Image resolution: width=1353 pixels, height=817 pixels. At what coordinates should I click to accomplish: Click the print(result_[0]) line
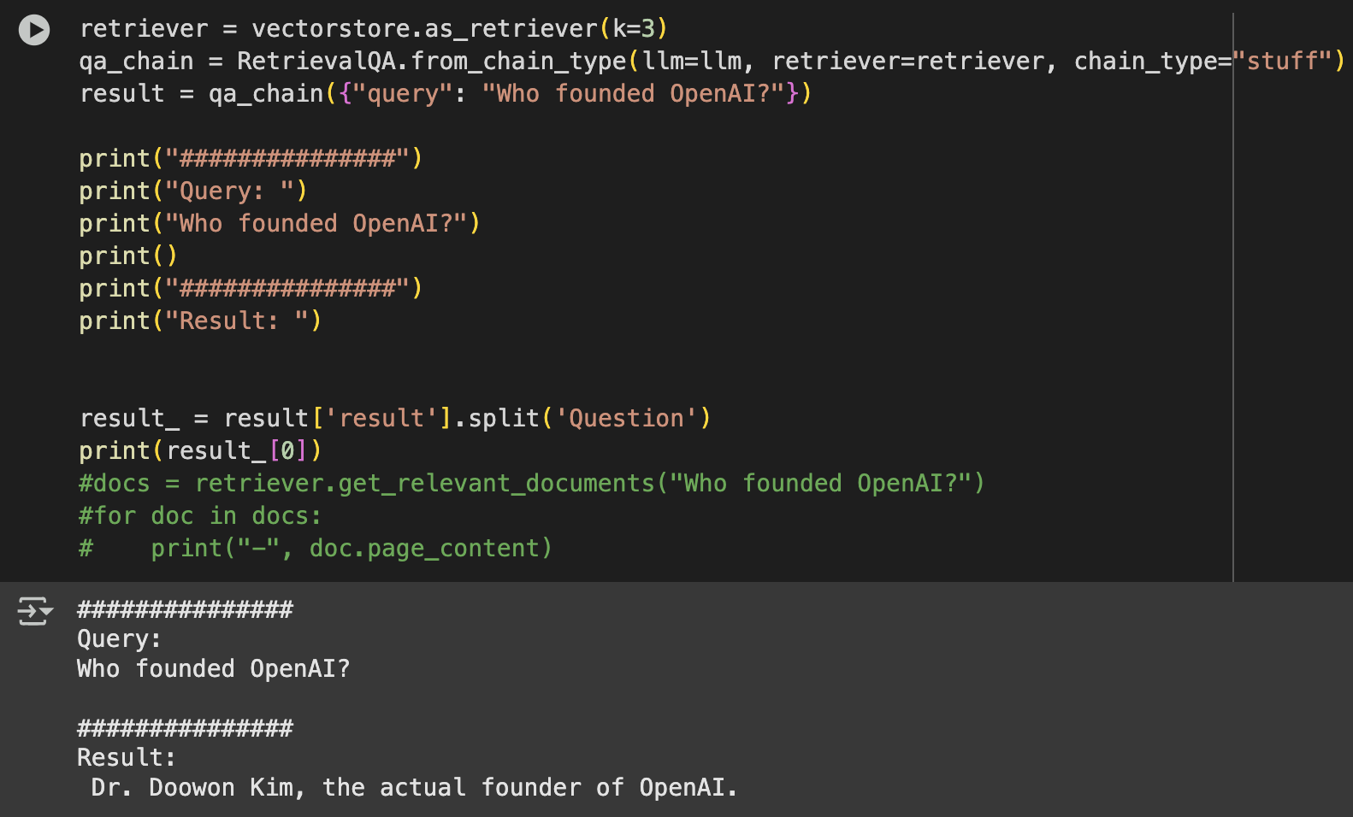coord(199,451)
